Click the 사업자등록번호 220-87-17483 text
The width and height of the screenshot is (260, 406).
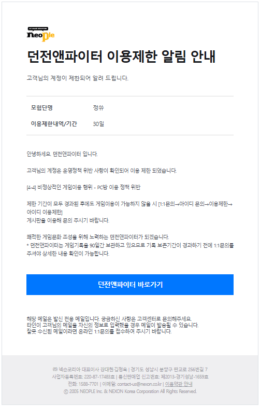(83, 377)
